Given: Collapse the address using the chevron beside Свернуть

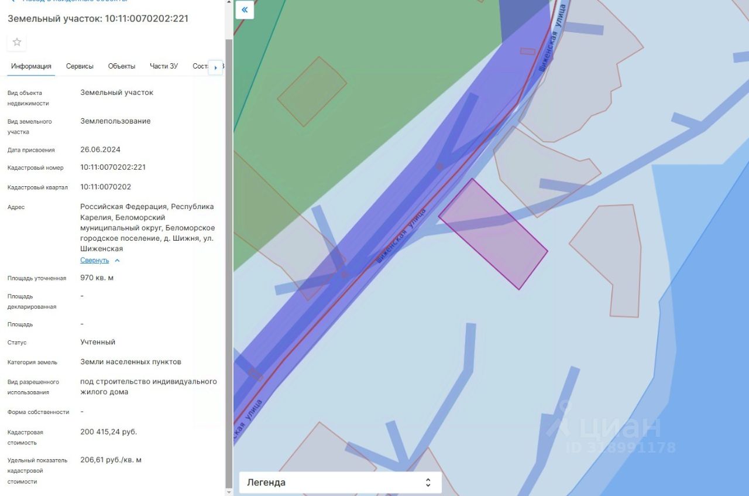Looking at the screenshot, I should coord(117,261).
